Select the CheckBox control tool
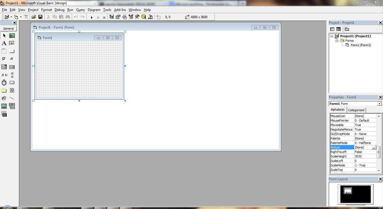 point(4,59)
